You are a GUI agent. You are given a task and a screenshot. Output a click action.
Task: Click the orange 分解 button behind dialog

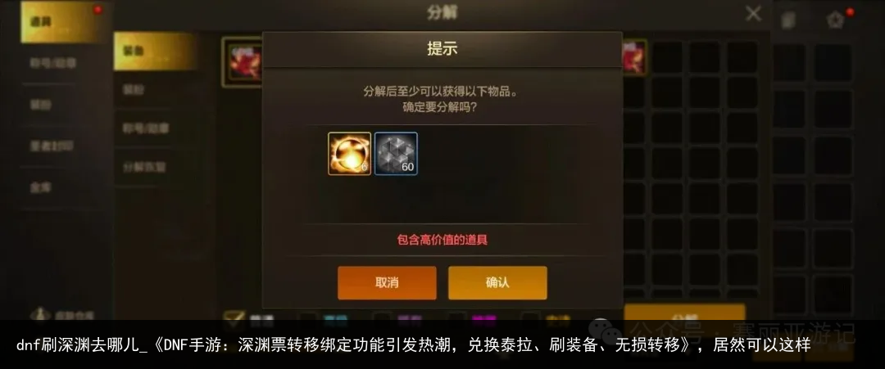[x=684, y=313]
